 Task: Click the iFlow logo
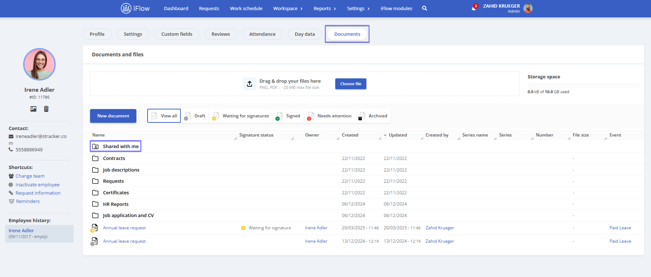click(x=135, y=8)
